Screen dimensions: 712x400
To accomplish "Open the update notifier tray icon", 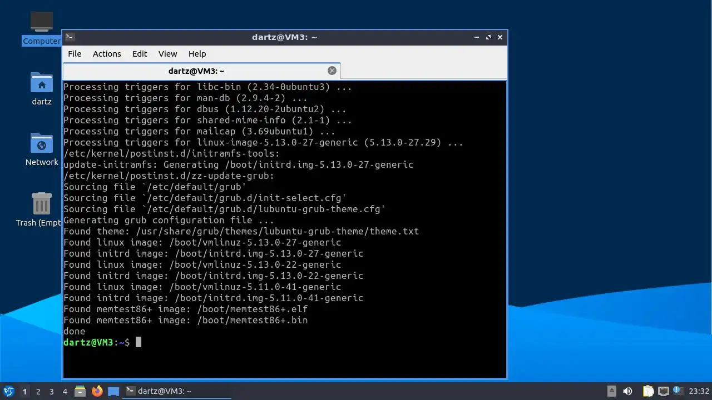I will click(x=677, y=391).
